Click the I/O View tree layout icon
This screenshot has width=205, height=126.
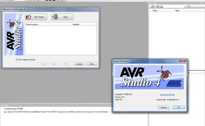158,7
